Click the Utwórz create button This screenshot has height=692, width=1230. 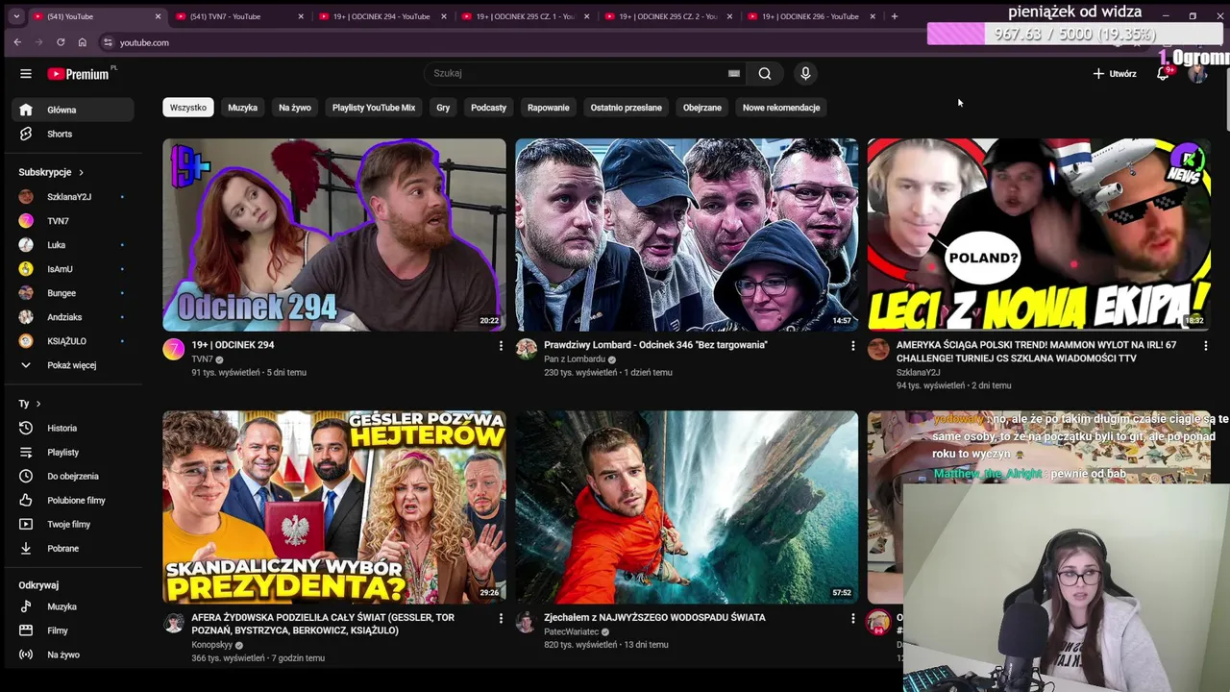tap(1115, 74)
